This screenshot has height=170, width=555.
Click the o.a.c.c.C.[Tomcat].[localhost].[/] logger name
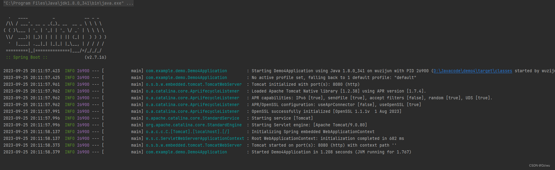click(188, 132)
